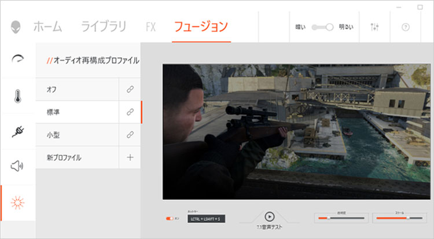Toggle the audio recon オン switch

(170, 219)
